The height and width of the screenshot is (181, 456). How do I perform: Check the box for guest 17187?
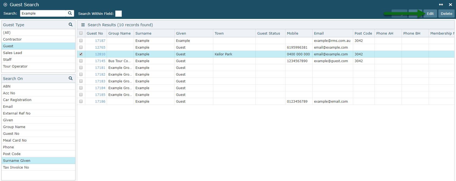coord(81,41)
